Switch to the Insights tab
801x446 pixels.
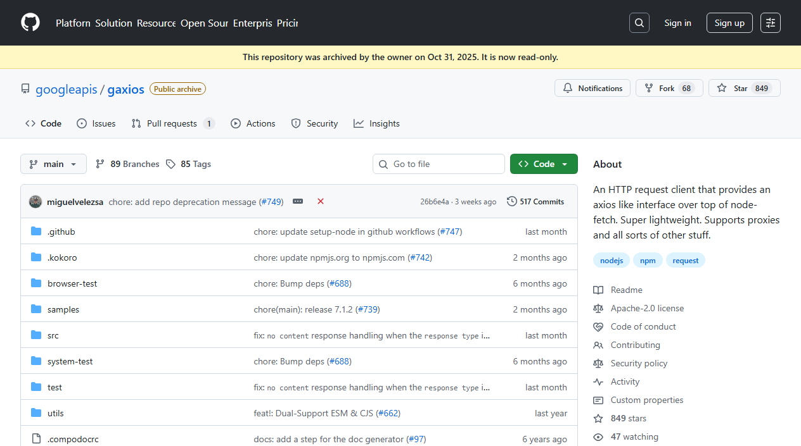click(377, 123)
